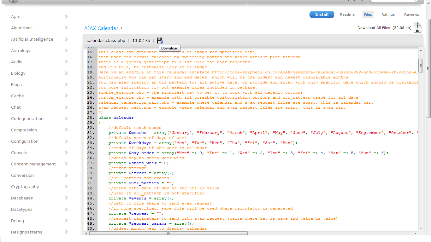Image resolution: width=431 pixels, height=242 pixels.
Task: Expand the Chat category arrow
Action: click(x=66, y=107)
